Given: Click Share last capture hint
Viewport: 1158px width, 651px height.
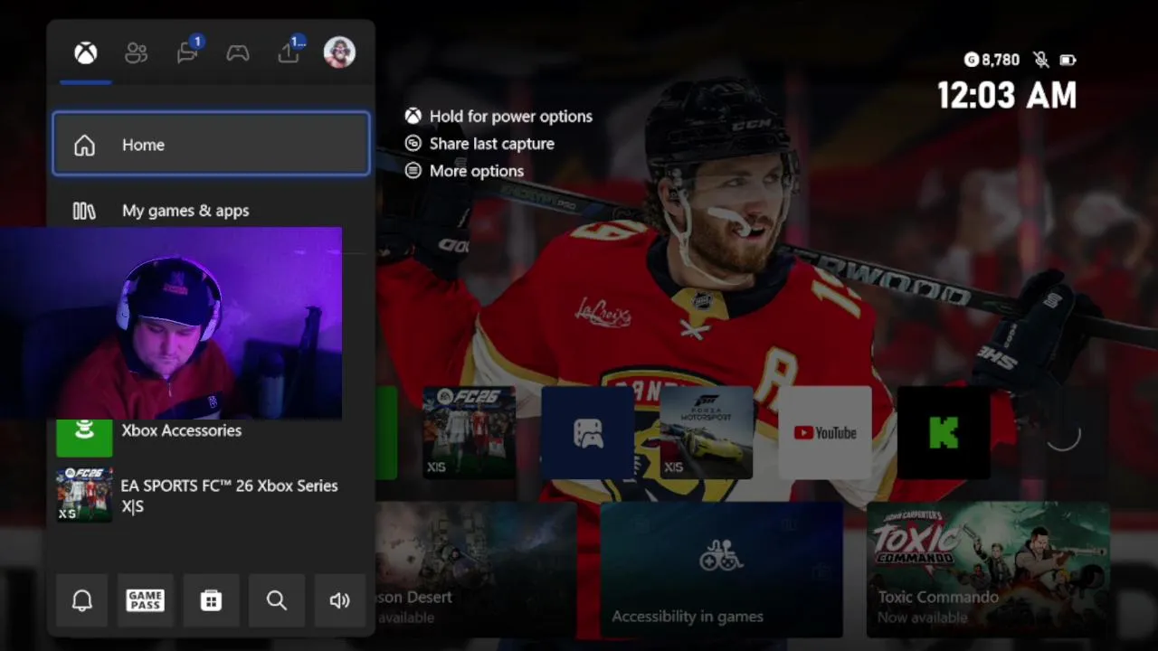Looking at the screenshot, I should pyautogui.click(x=492, y=144).
